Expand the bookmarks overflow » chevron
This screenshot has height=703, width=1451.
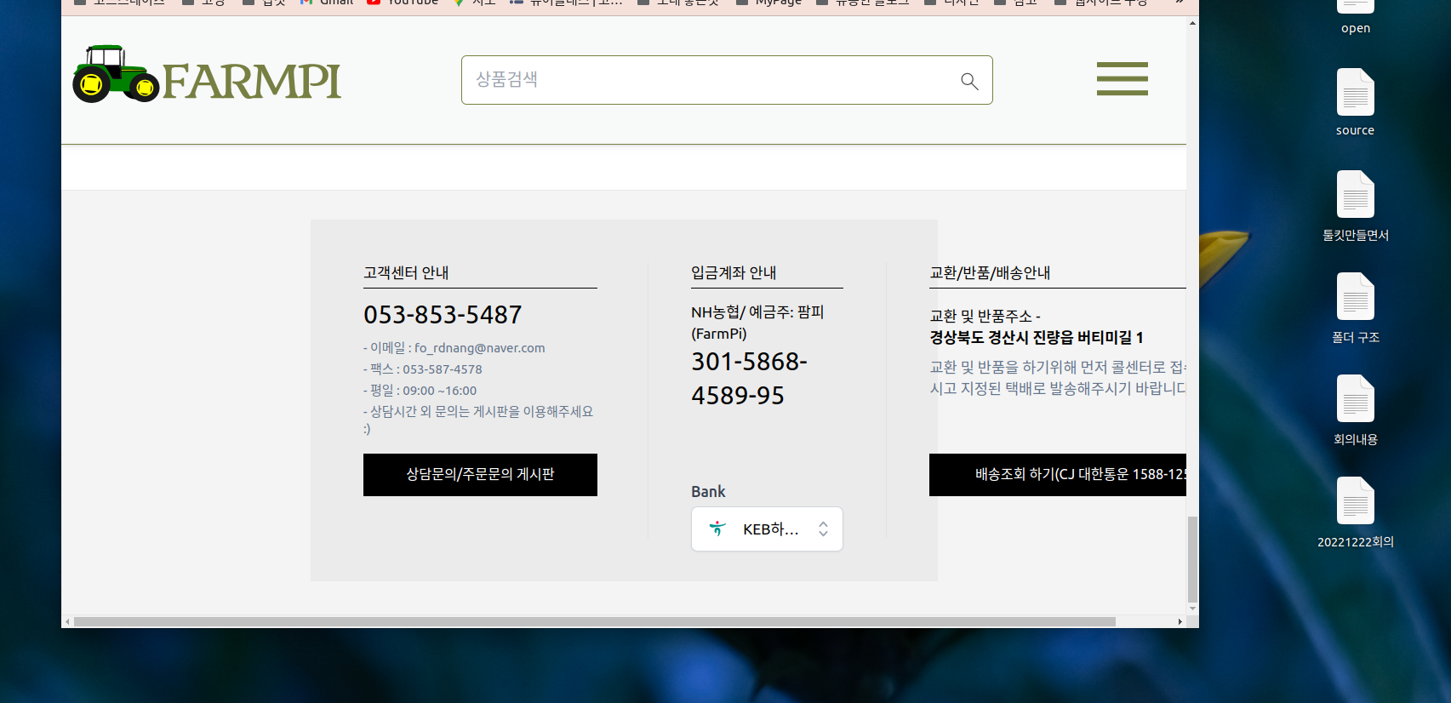(1180, 3)
